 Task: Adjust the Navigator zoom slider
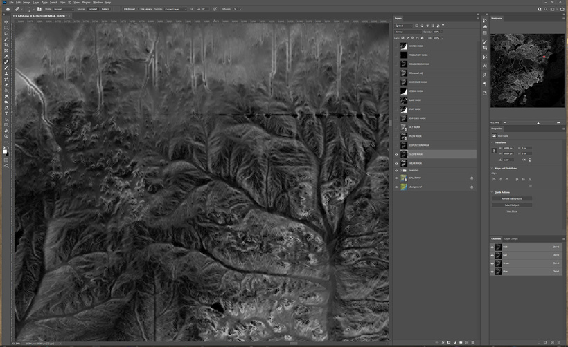[538, 123]
